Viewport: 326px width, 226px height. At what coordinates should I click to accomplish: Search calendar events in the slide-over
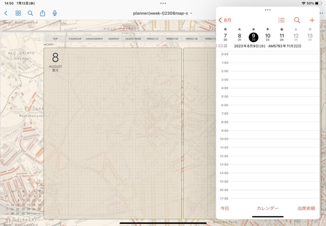(297, 20)
